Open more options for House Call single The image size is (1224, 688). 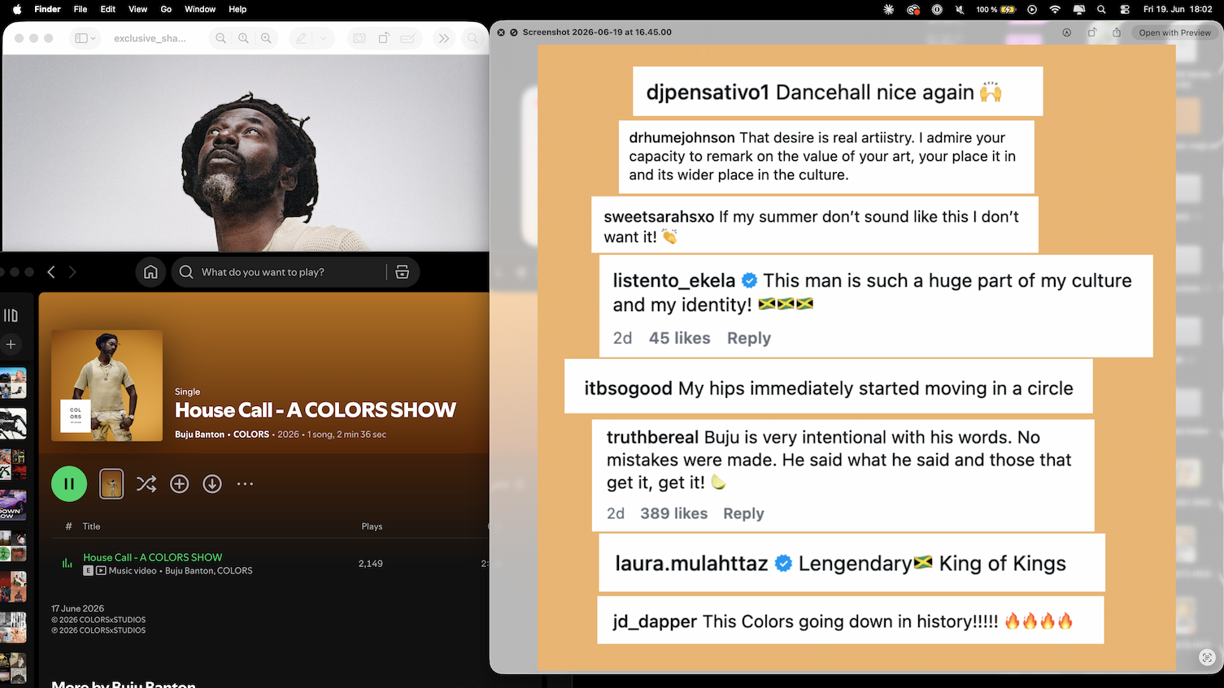tap(245, 484)
